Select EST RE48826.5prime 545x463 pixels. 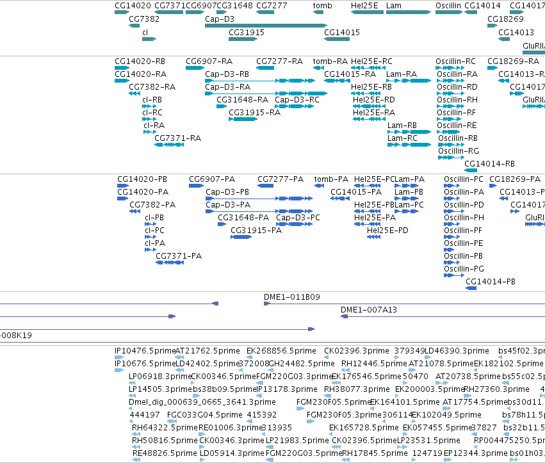click(165, 453)
